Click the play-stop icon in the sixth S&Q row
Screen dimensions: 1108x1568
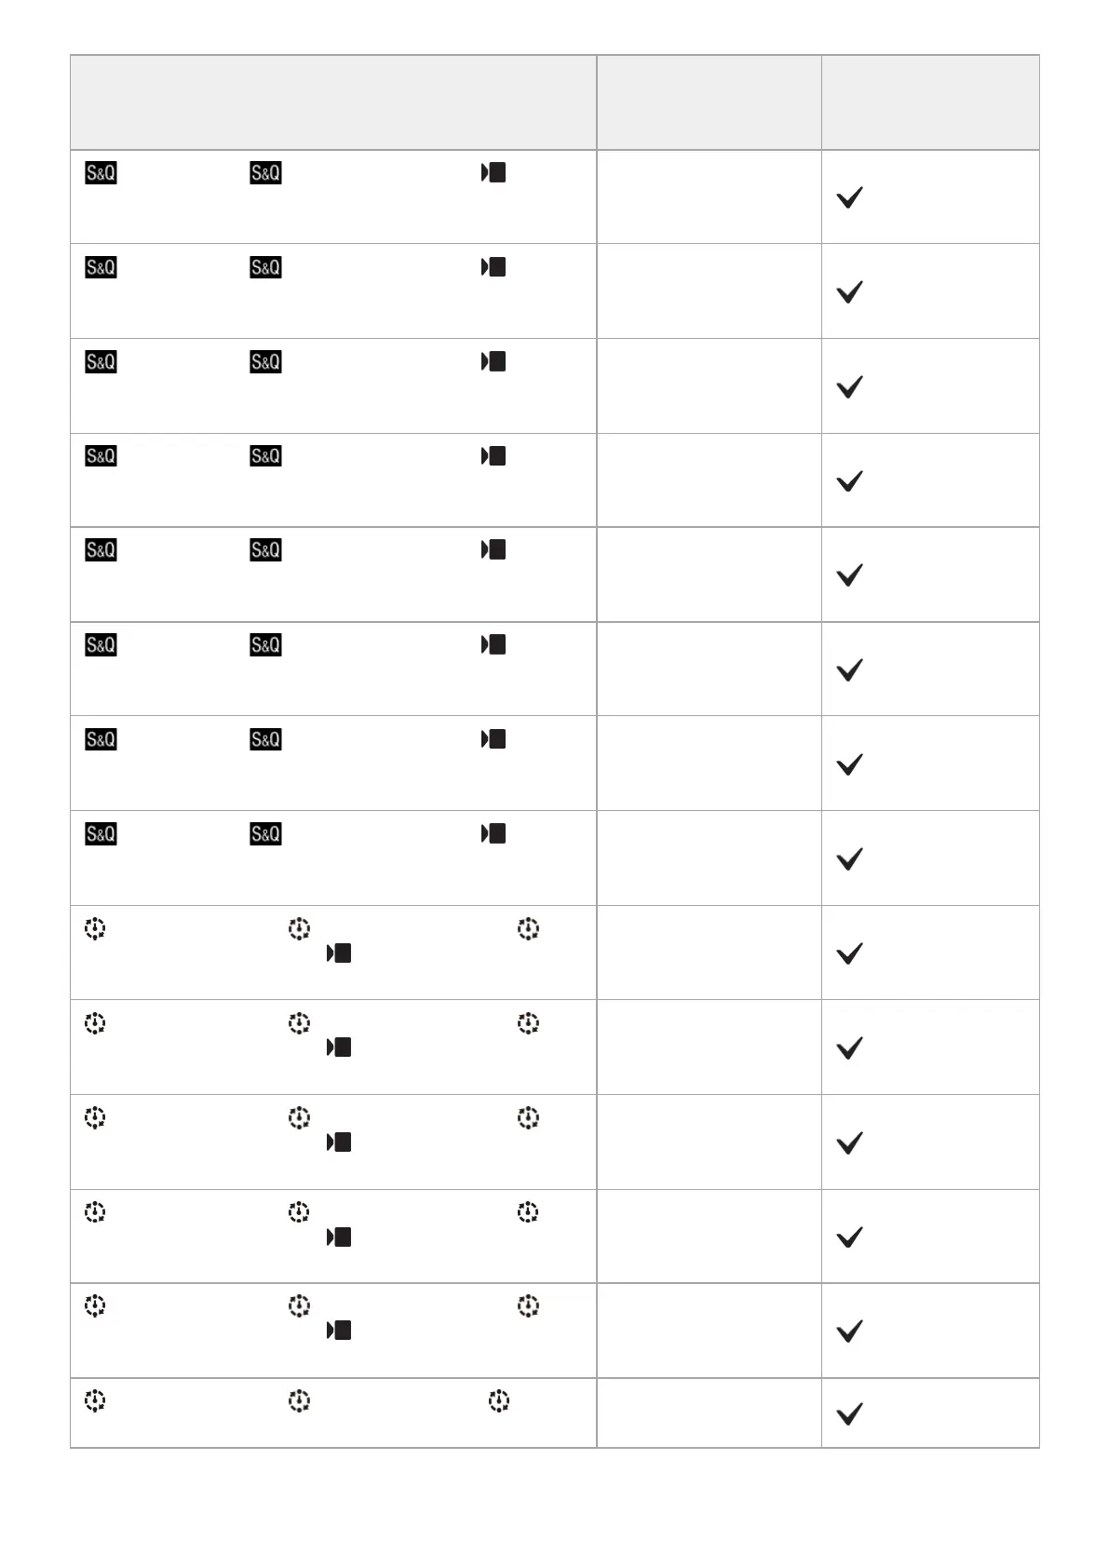(493, 644)
